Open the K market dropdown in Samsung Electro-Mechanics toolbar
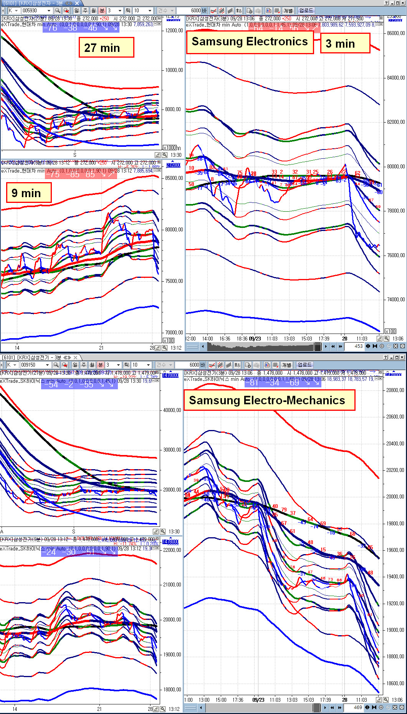407x714 pixels. click(15, 365)
